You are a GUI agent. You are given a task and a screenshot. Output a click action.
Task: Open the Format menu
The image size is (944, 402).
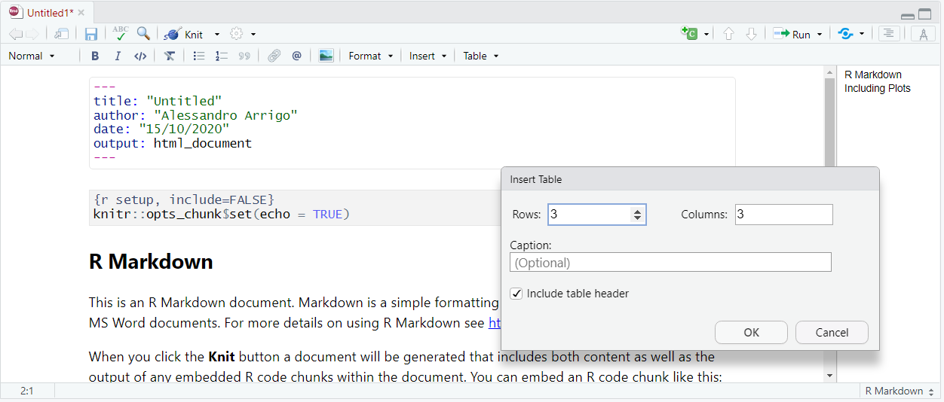point(371,56)
